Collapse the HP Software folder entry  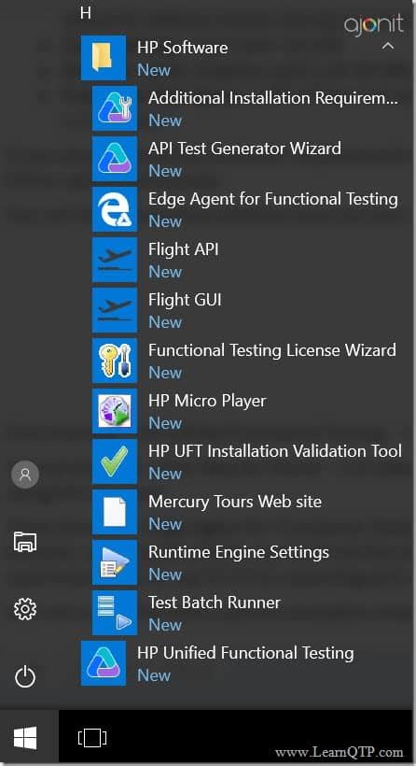(243, 58)
